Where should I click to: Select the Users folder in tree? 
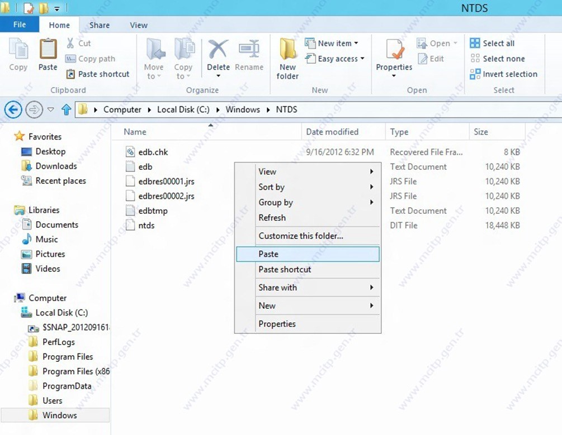click(53, 400)
